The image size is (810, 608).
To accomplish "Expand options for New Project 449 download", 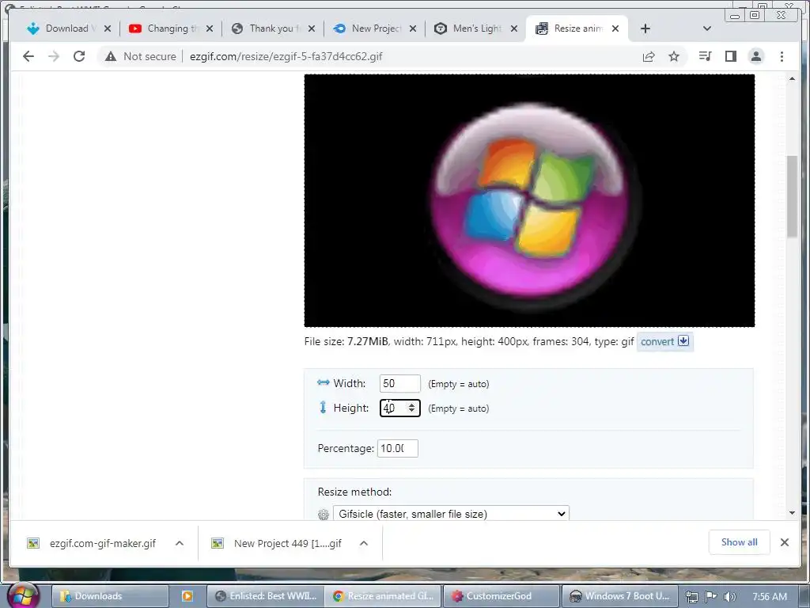I will pos(364,543).
